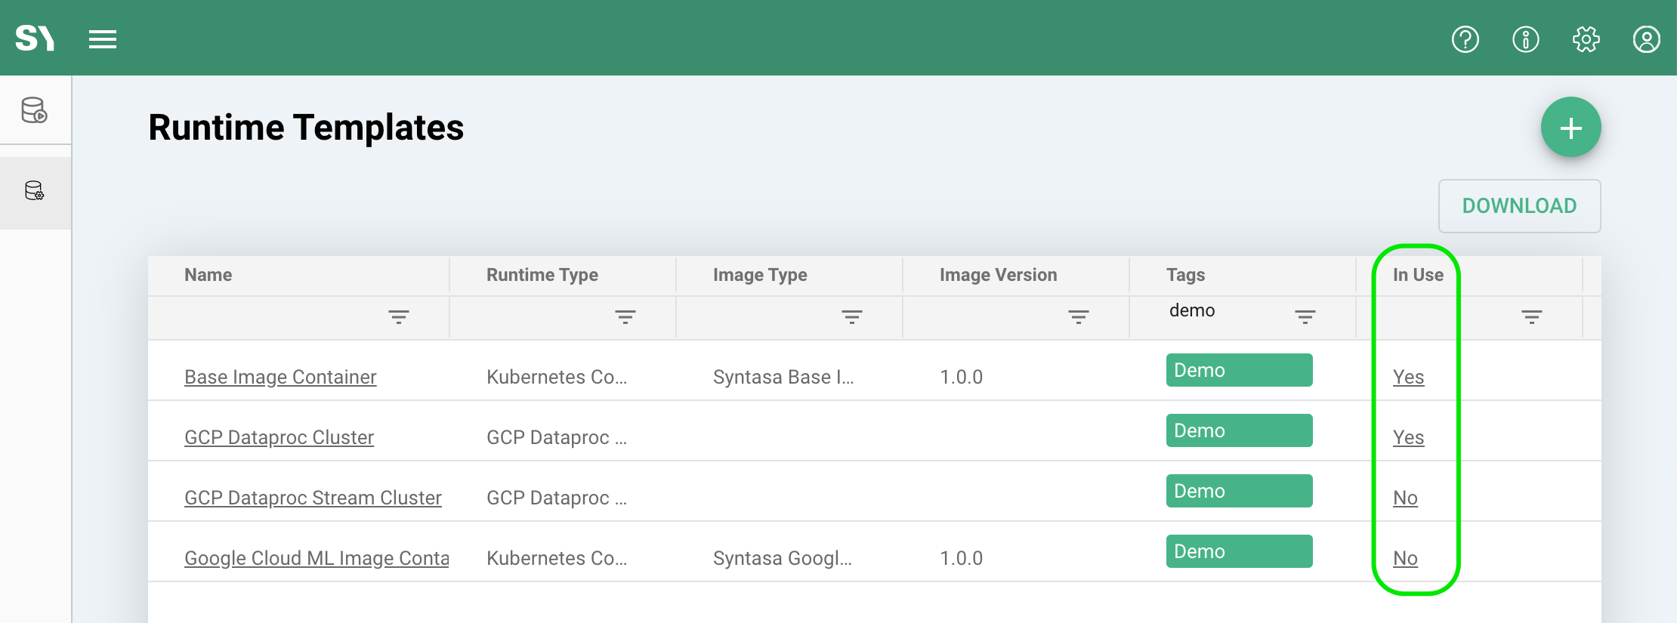Sort by the Name column header

pyautogui.click(x=208, y=275)
